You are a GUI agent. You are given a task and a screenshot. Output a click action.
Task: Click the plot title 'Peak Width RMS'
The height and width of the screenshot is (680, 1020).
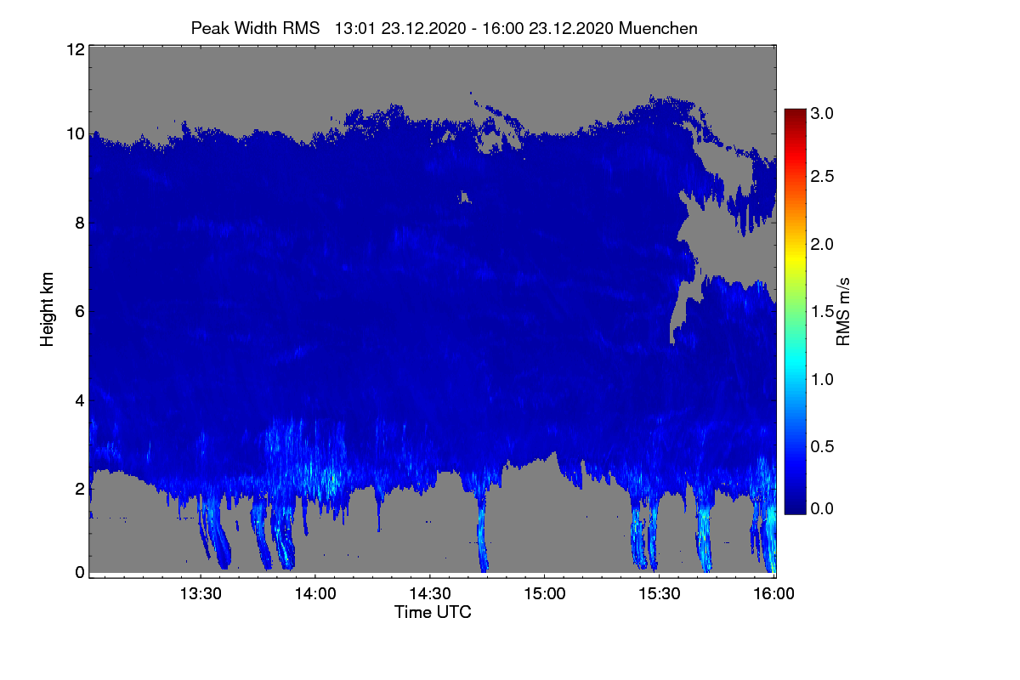coord(256,28)
